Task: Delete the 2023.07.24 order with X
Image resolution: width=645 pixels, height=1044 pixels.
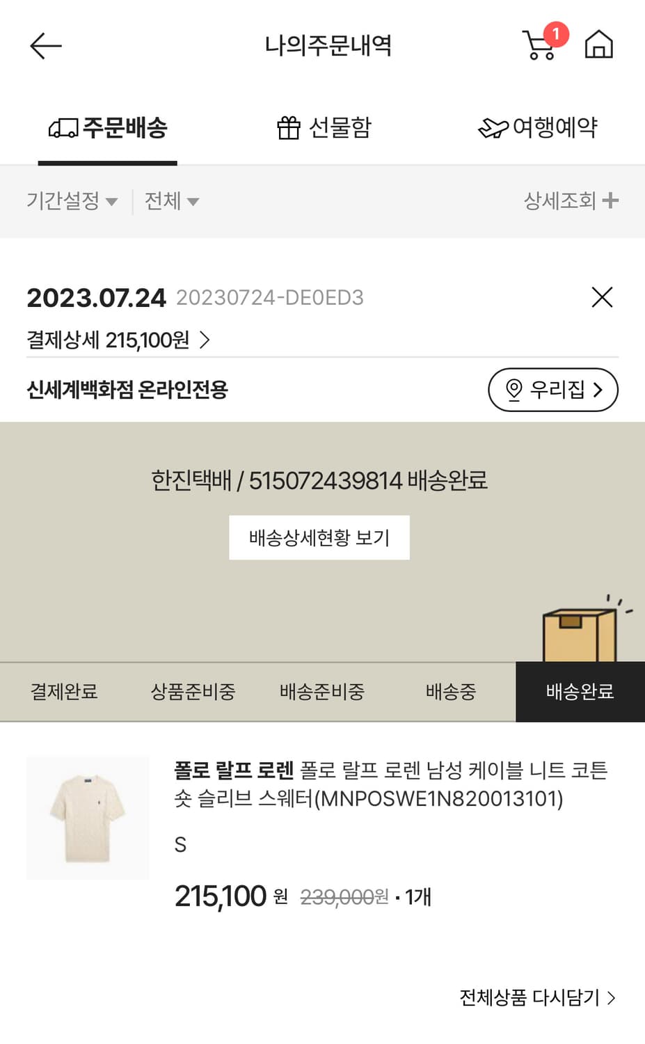Action: [x=602, y=297]
